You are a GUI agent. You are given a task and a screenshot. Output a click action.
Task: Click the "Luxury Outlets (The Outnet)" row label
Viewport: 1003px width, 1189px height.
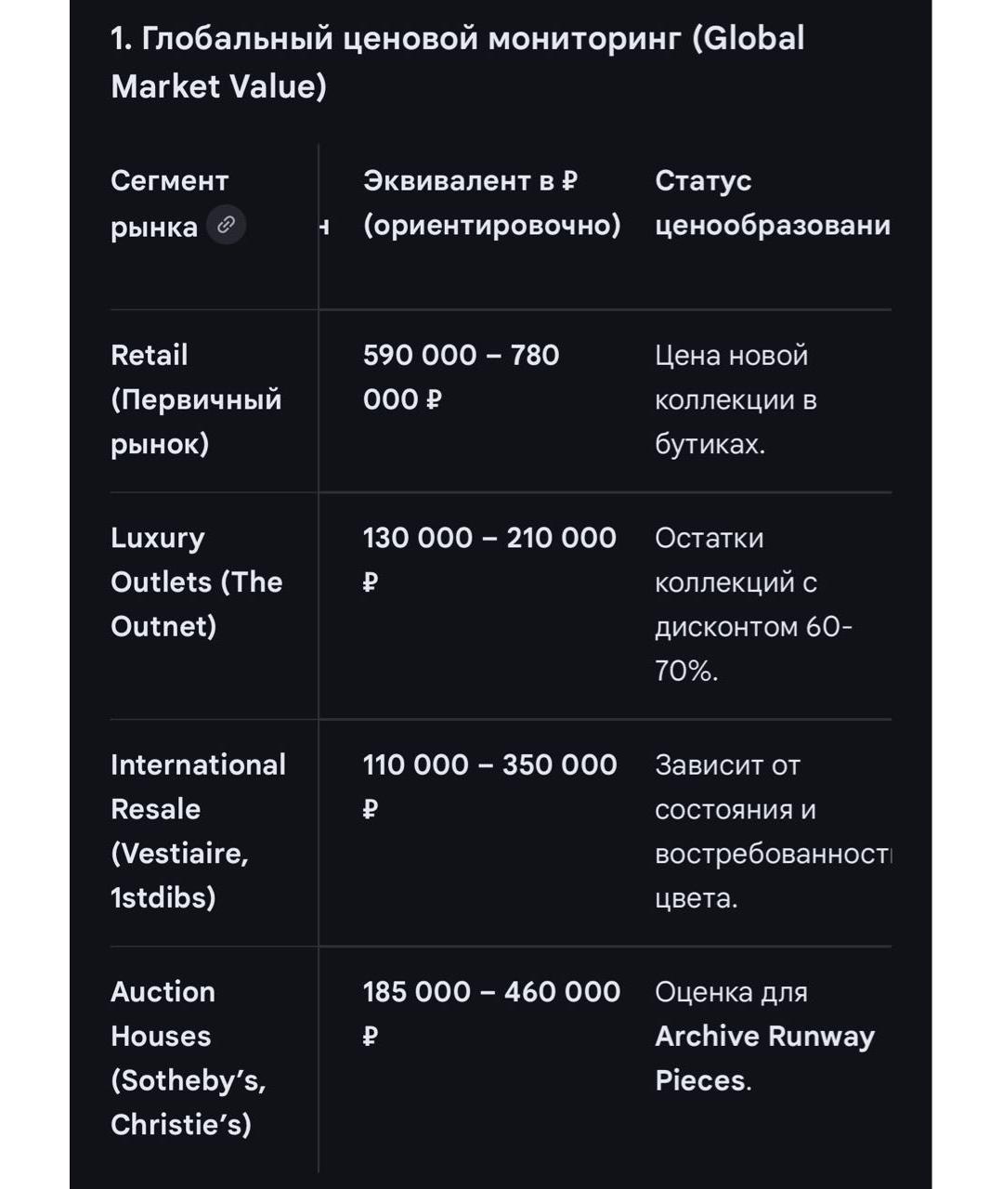pos(196,581)
